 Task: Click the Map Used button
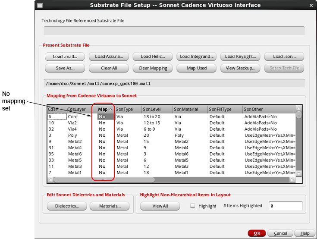point(197,68)
